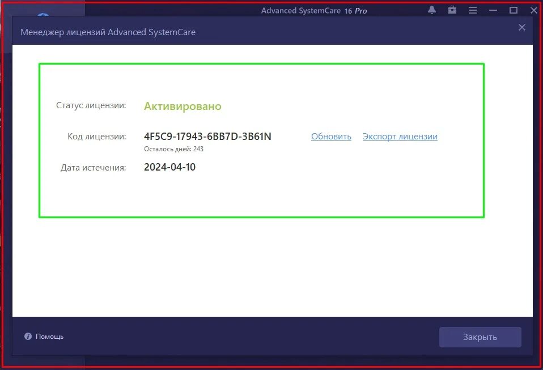Maximize the Advanced SystemCare main window
Image resolution: width=543 pixels, height=370 pixels.
[x=513, y=10]
